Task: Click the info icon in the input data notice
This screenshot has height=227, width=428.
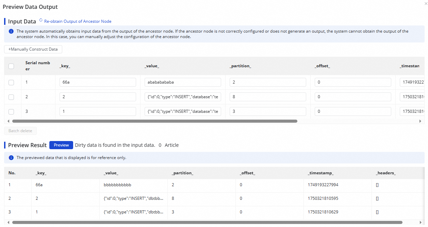Action: pyautogui.click(x=11, y=31)
